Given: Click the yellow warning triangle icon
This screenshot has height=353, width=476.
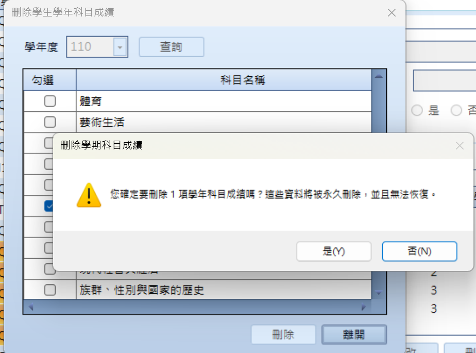Looking at the screenshot, I should (x=89, y=195).
